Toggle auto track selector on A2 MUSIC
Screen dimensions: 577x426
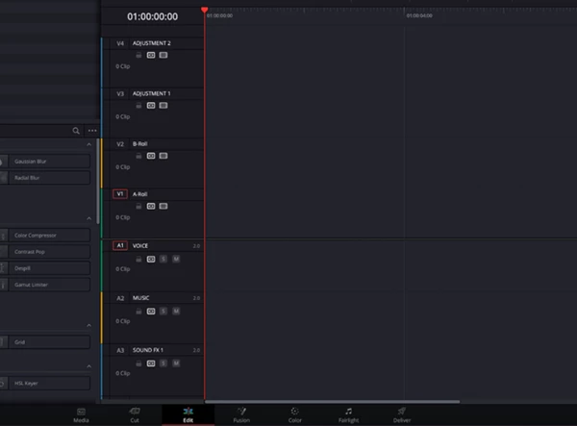(x=151, y=312)
